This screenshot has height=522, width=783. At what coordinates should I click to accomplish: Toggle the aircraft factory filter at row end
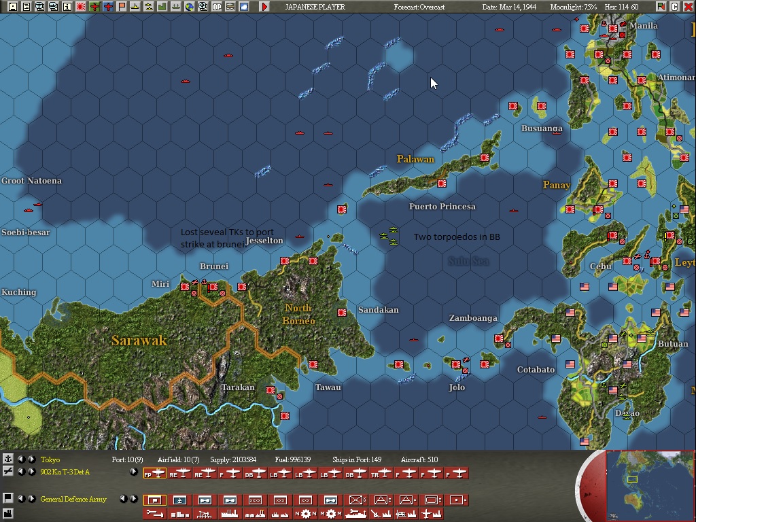coord(432,514)
